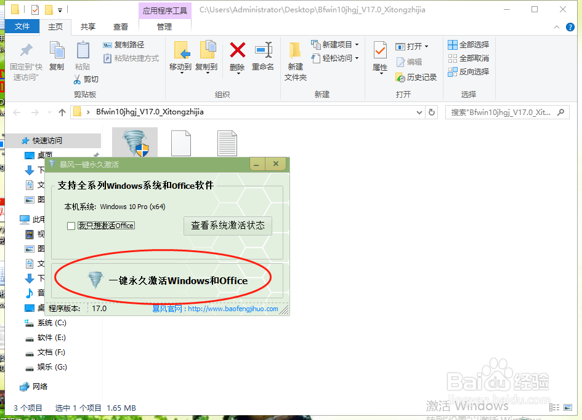Open the Quick Access Toolbar customize dropdown
Image resolution: width=582 pixels, height=420 pixels.
point(60,10)
